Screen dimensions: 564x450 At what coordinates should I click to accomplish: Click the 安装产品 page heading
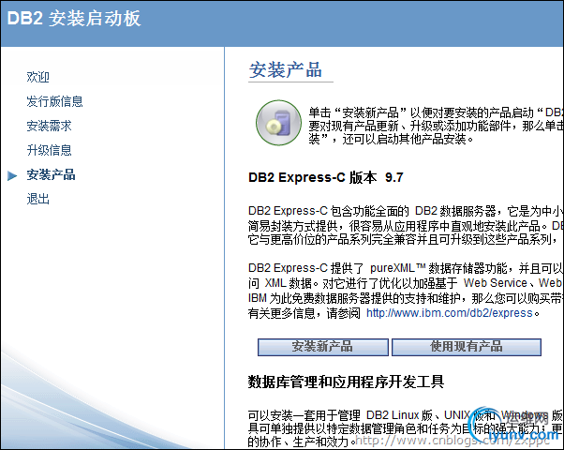[x=285, y=69]
